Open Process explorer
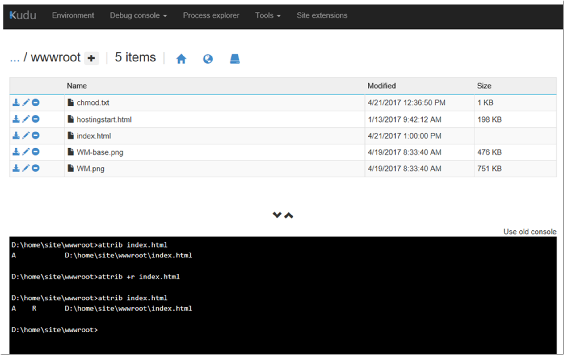Image resolution: width=564 pixels, height=355 pixels. [211, 15]
